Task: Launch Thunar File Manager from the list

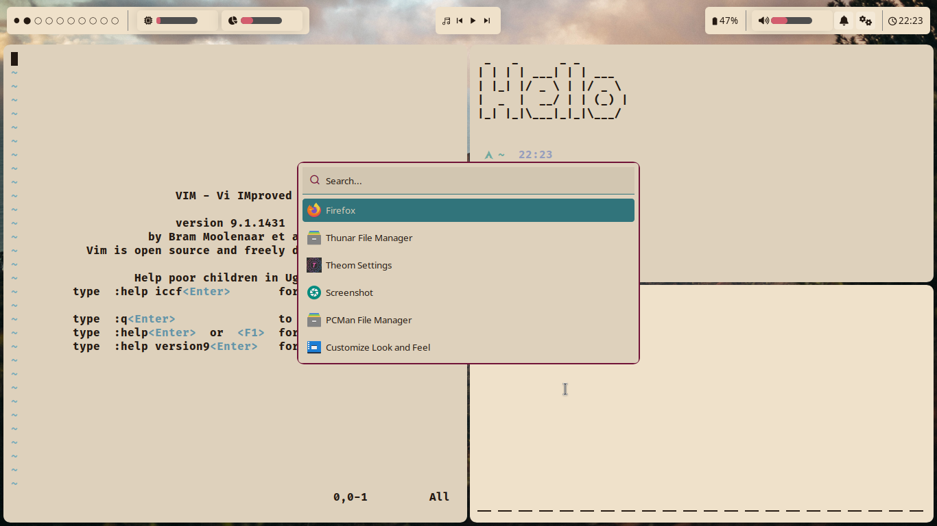Action: pyautogui.click(x=369, y=238)
